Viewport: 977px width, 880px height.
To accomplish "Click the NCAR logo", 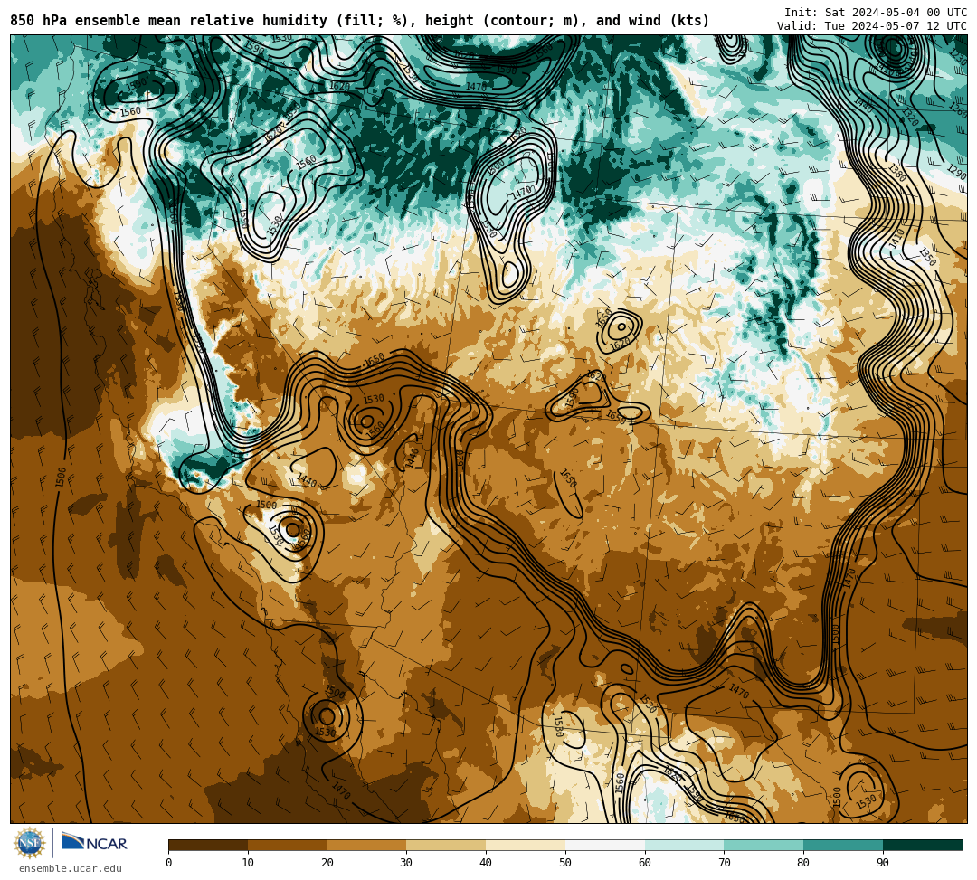I will [94, 842].
